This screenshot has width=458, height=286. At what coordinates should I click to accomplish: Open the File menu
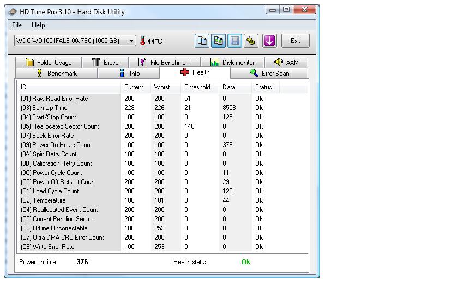tap(17, 25)
